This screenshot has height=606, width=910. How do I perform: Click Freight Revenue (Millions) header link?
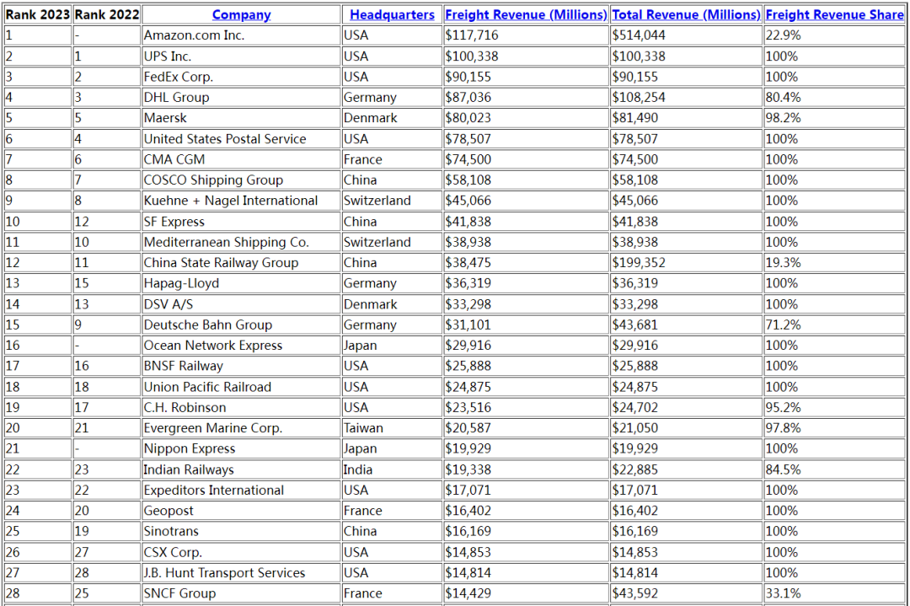(525, 15)
